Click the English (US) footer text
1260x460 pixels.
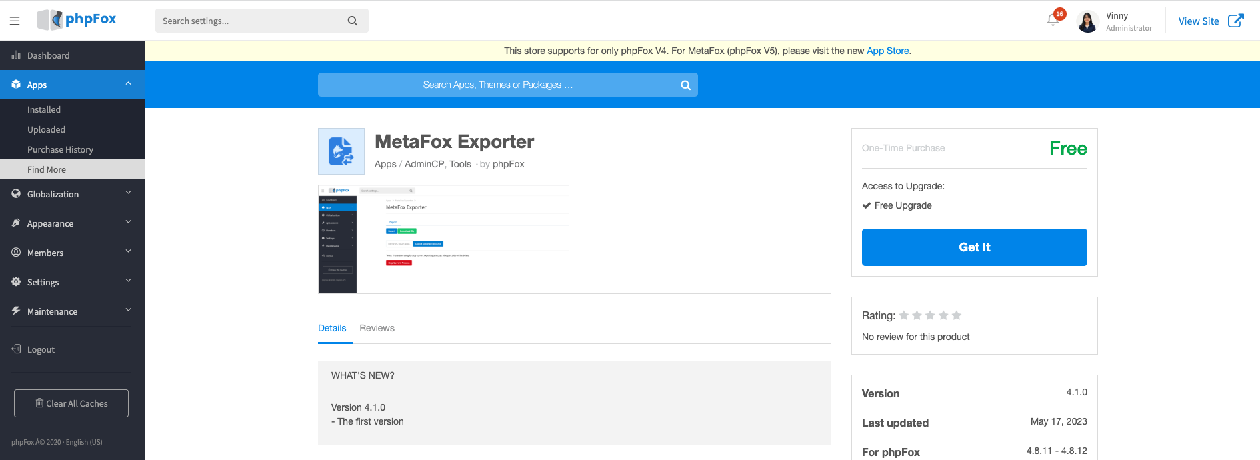(84, 442)
